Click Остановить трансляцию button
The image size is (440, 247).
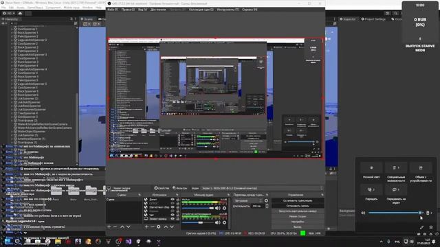[298, 200]
